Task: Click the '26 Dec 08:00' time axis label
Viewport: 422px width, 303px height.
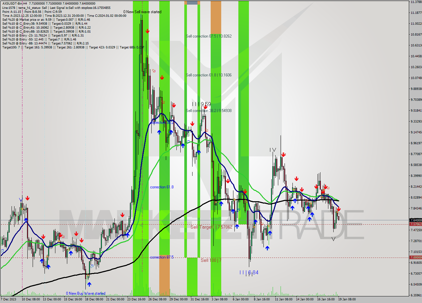Action: [x=158, y=299]
